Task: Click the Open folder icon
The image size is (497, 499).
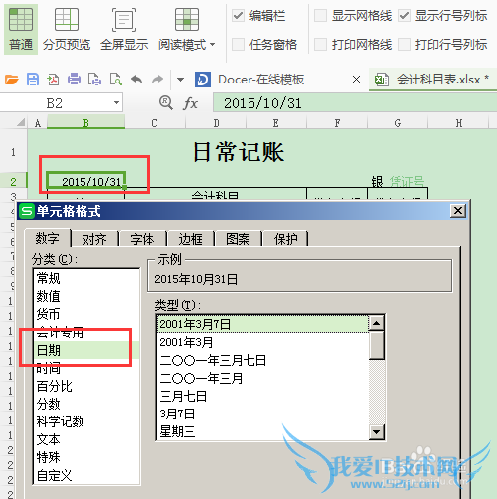Action: click(x=12, y=80)
